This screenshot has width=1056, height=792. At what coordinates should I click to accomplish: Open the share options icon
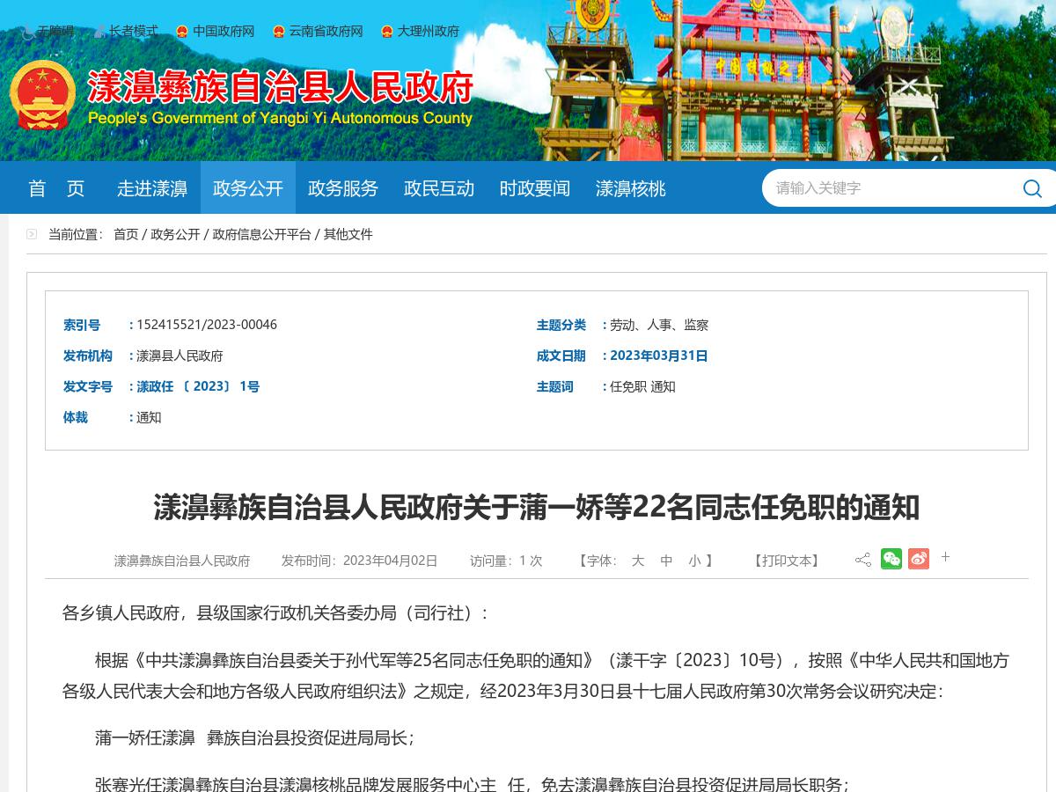(x=863, y=560)
